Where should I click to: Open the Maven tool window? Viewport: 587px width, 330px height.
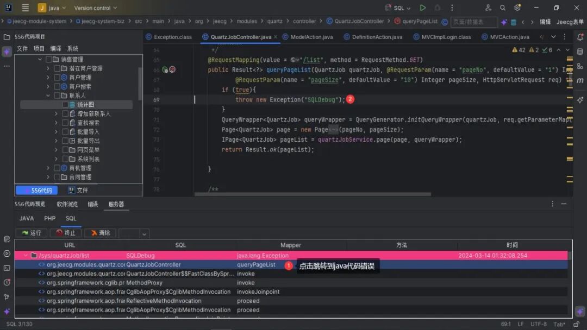coord(580,80)
